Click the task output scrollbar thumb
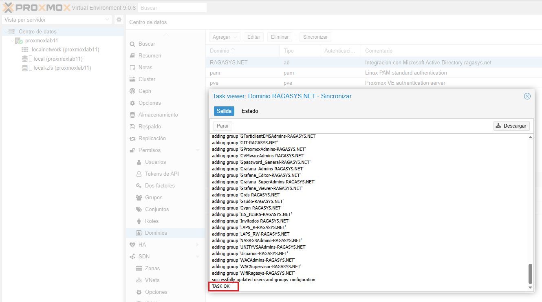 tap(530, 273)
